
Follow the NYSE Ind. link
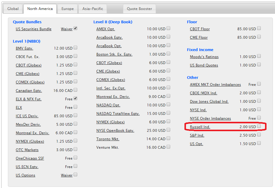[198, 110]
